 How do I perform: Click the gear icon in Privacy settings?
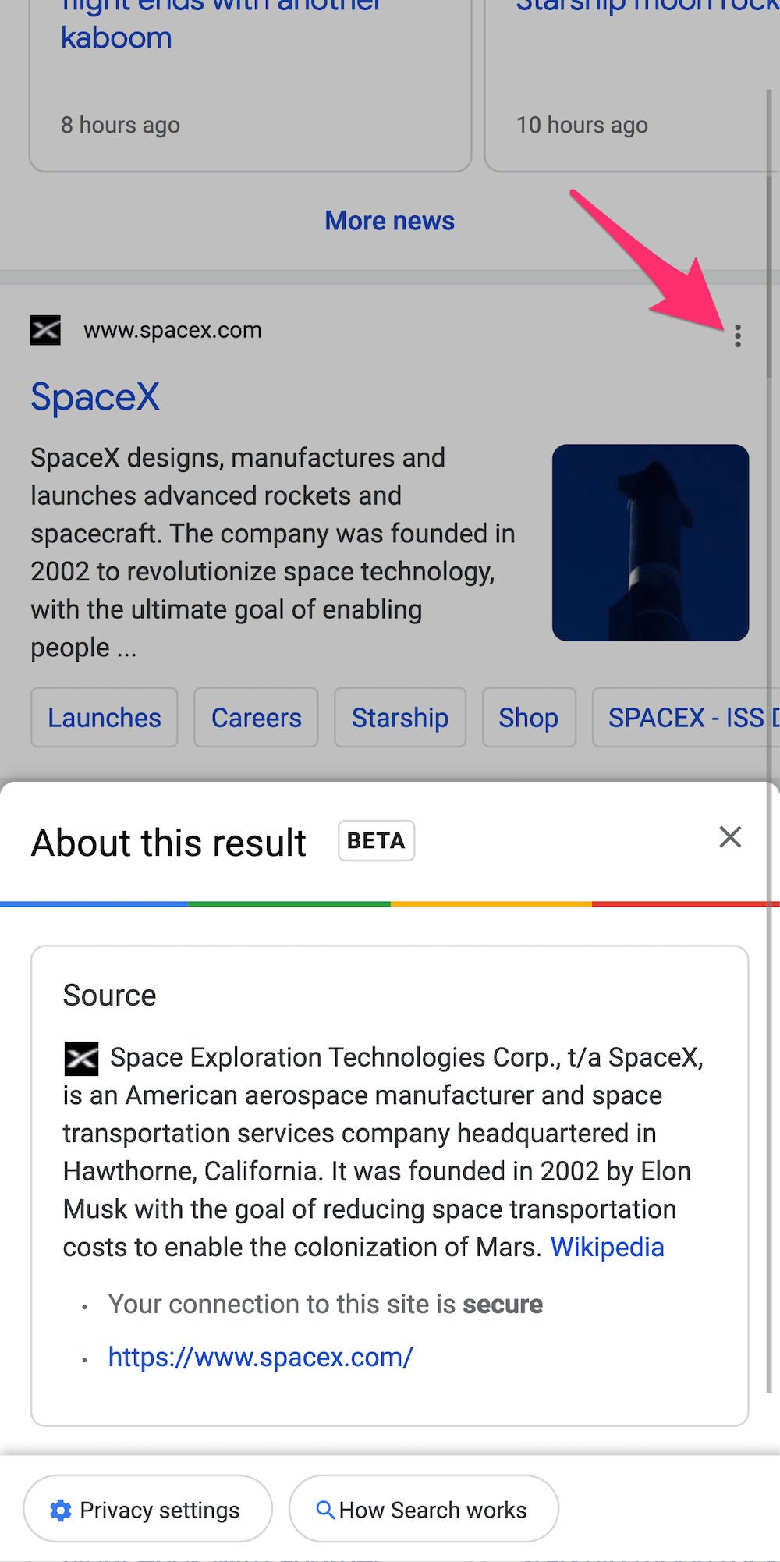(61, 1510)
